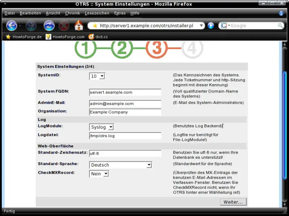Click the 'Web-Oberfläche' section heading
Screen dimensions: 289x216
56,146
